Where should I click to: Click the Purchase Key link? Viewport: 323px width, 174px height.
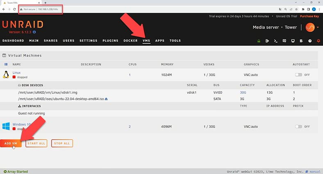[309, 16]
